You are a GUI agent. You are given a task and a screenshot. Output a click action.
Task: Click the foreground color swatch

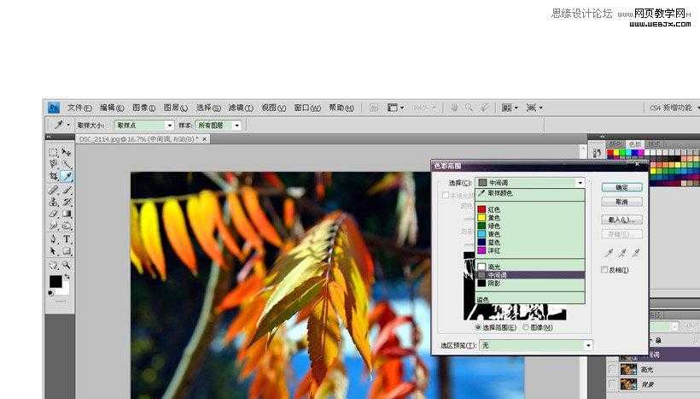point(55,281)
